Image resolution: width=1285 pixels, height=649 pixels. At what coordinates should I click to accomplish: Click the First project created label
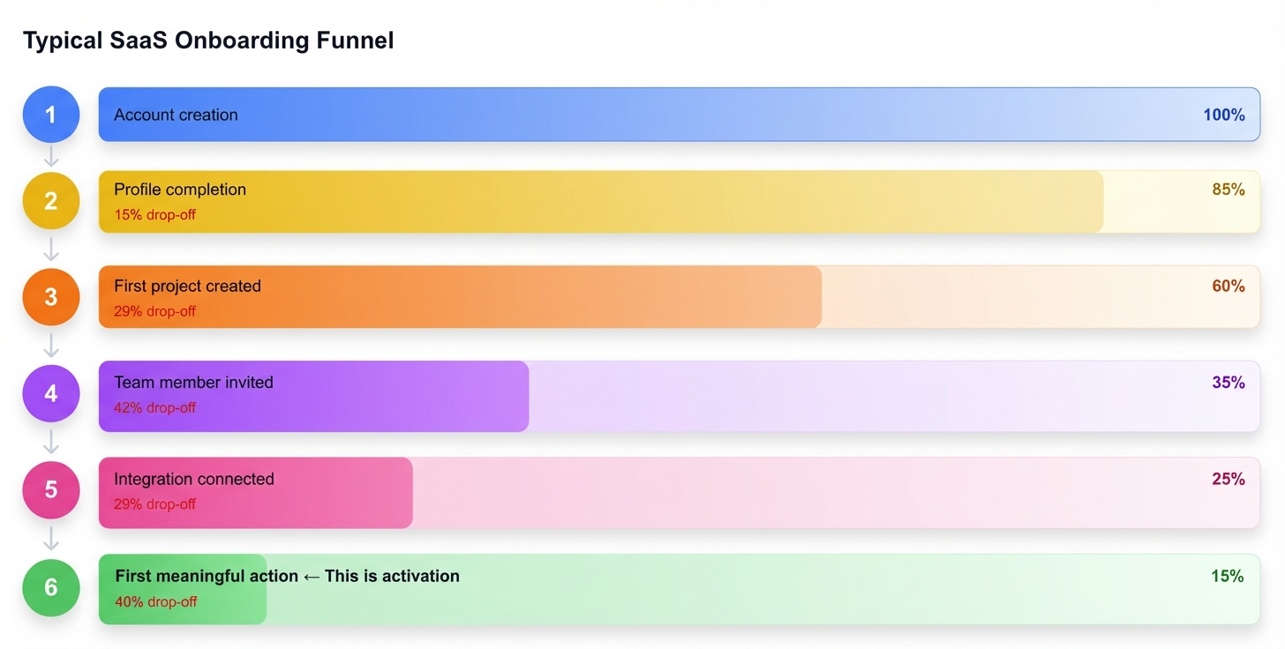point(187,286)
